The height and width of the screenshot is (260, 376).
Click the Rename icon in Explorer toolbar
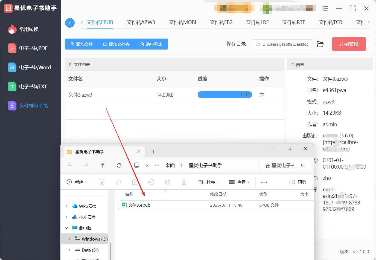coord(151,182)
